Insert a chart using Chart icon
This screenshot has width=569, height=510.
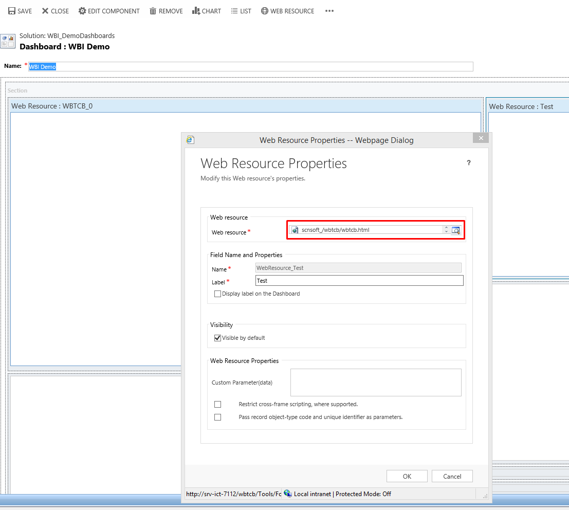click(x=196, y=11)
